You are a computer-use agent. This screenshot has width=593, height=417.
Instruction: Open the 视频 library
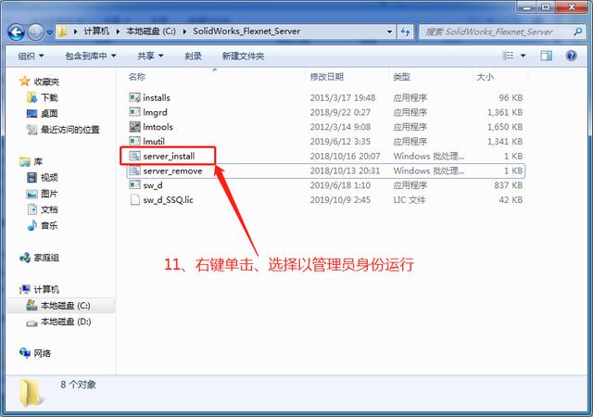pyautogui.click(x=49, y=178)
